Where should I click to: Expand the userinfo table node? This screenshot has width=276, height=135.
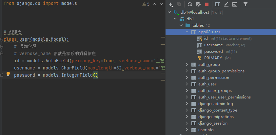[x=187, y=130]
